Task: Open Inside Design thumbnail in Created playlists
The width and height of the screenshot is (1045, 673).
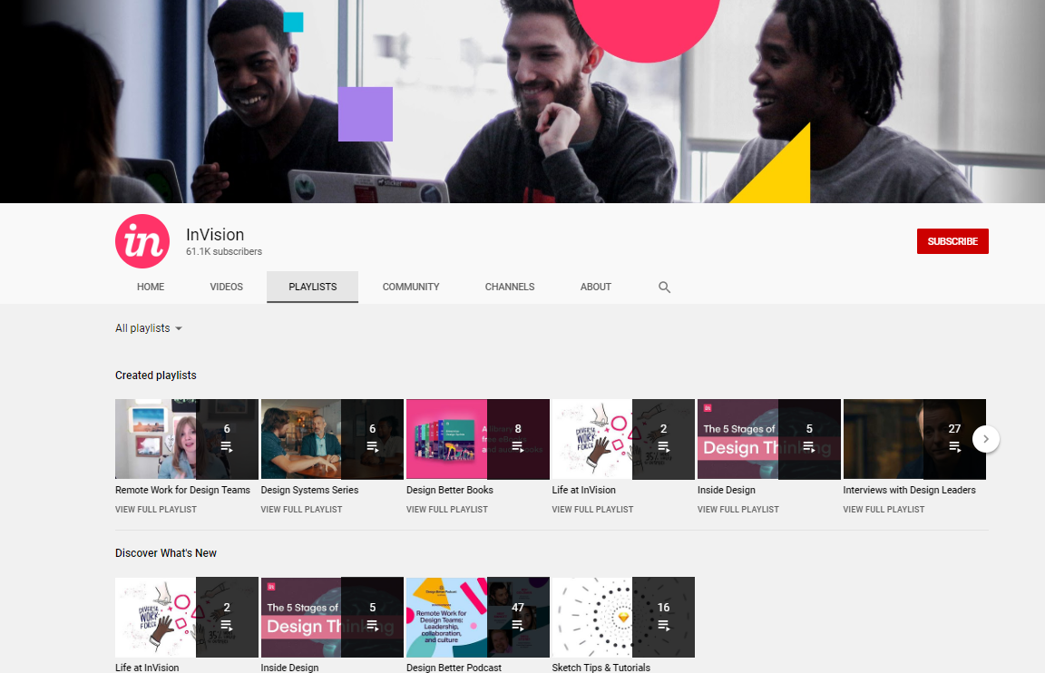Action: [x=769, y=439]
